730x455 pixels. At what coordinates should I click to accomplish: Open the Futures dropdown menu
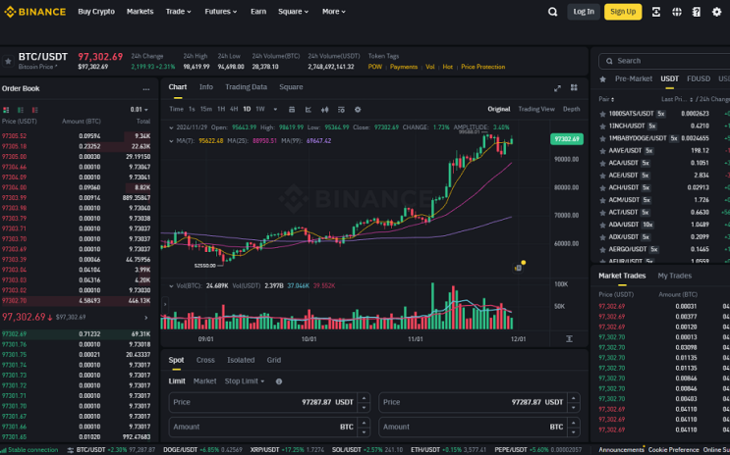point(221,12)
